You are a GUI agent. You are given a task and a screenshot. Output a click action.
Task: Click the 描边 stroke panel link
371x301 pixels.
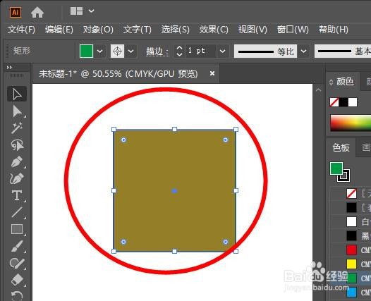coord(157,51)
